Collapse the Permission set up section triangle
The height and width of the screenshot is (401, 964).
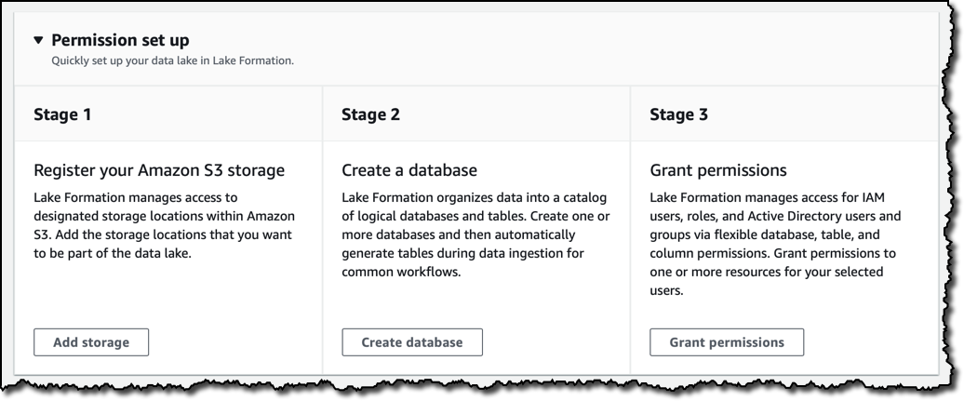38,41
